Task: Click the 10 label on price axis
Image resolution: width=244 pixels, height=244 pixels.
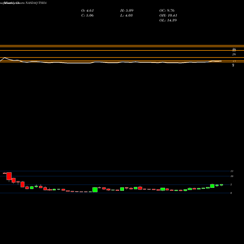Action: click(232, 176)
